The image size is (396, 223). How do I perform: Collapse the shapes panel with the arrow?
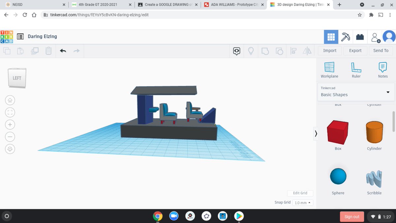(x=316, y=133)
